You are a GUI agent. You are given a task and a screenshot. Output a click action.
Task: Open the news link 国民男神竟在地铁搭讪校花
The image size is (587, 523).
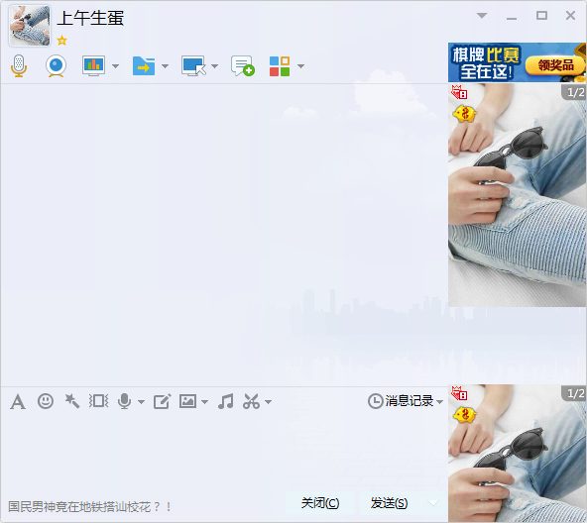click(x=90, y=507)
